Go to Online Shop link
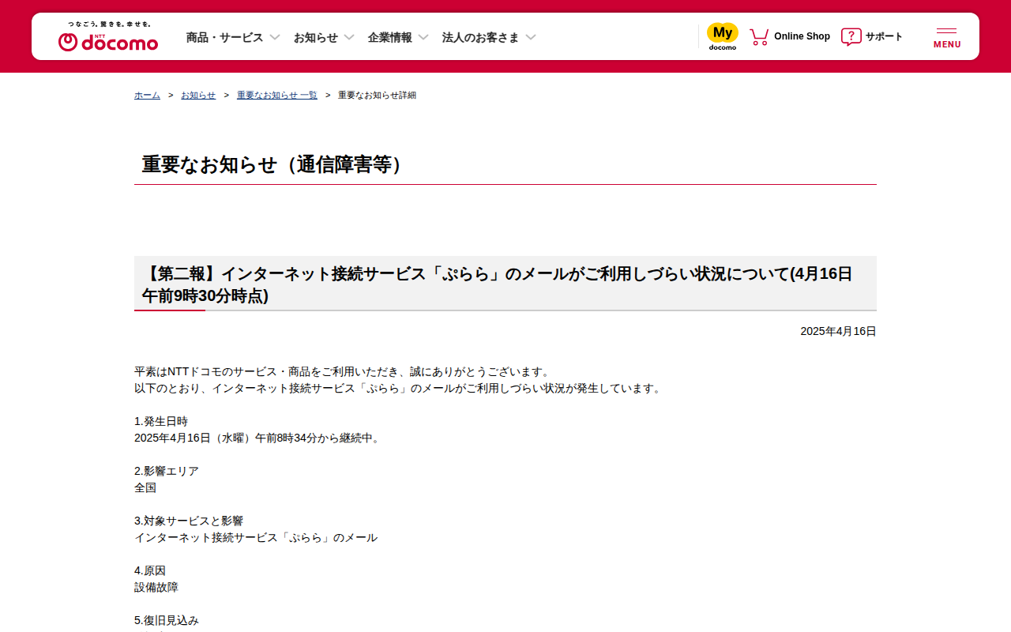Image resolution: width=1011 pixels, height=632 pixels. 802,36
